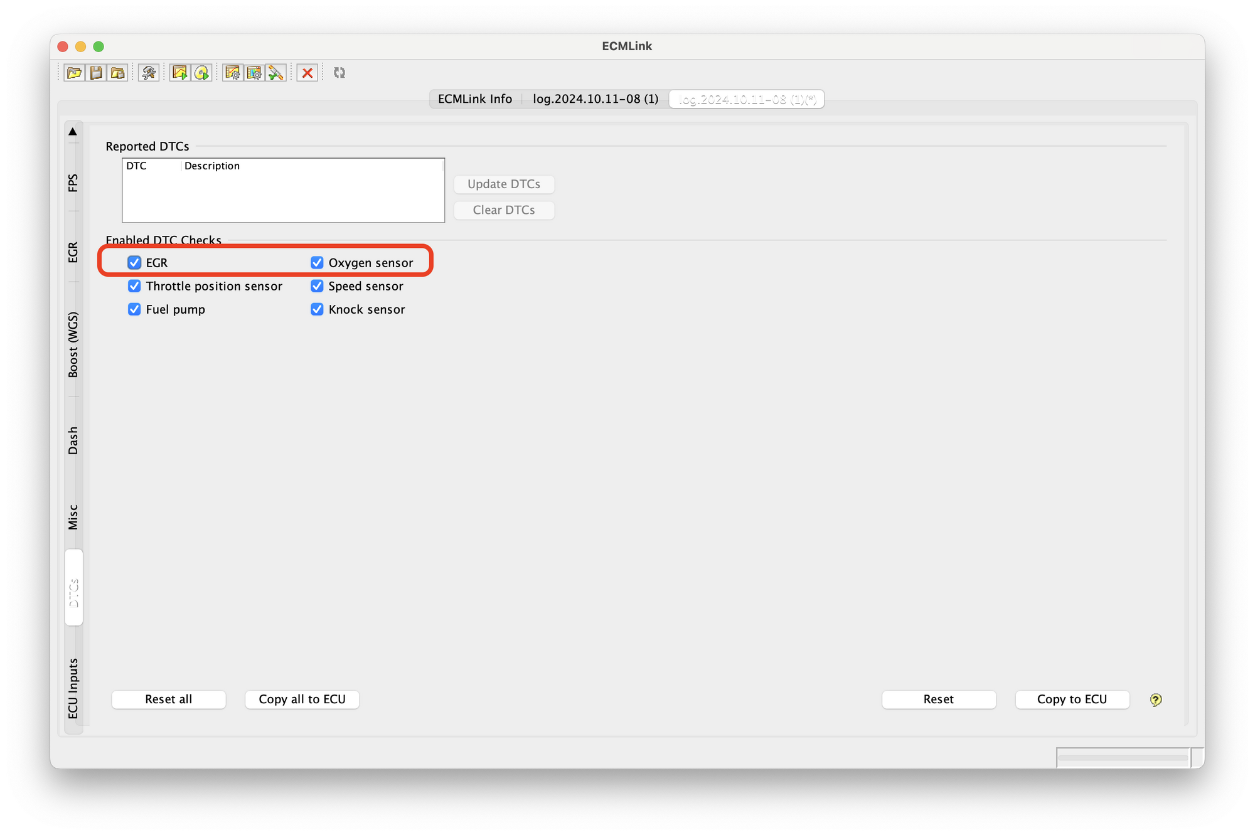Viewport: 1255px width, 835px height.
Task: Toggle the Oxygen sensor checkbox
Action: 317,262
